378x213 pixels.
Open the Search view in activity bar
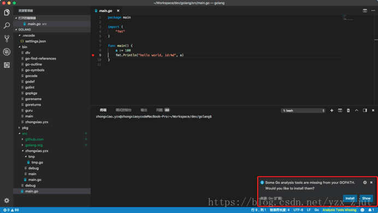[7, 25]
